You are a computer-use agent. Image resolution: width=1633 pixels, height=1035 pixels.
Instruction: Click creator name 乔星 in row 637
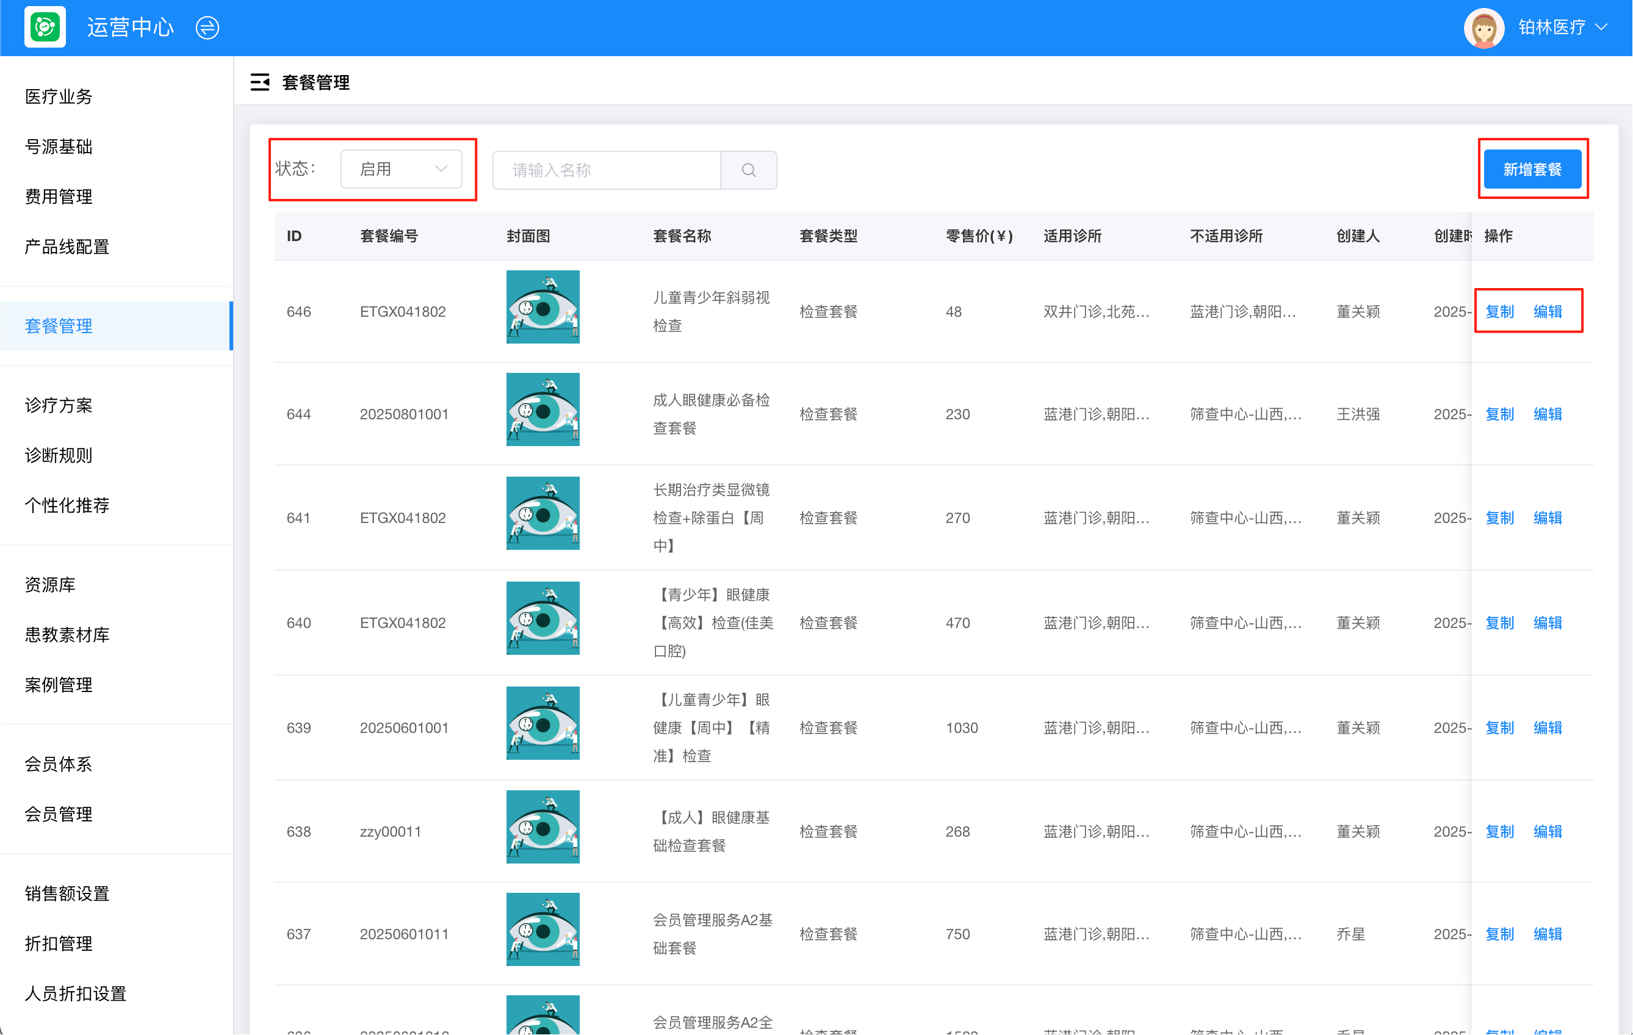[1350, 934]
